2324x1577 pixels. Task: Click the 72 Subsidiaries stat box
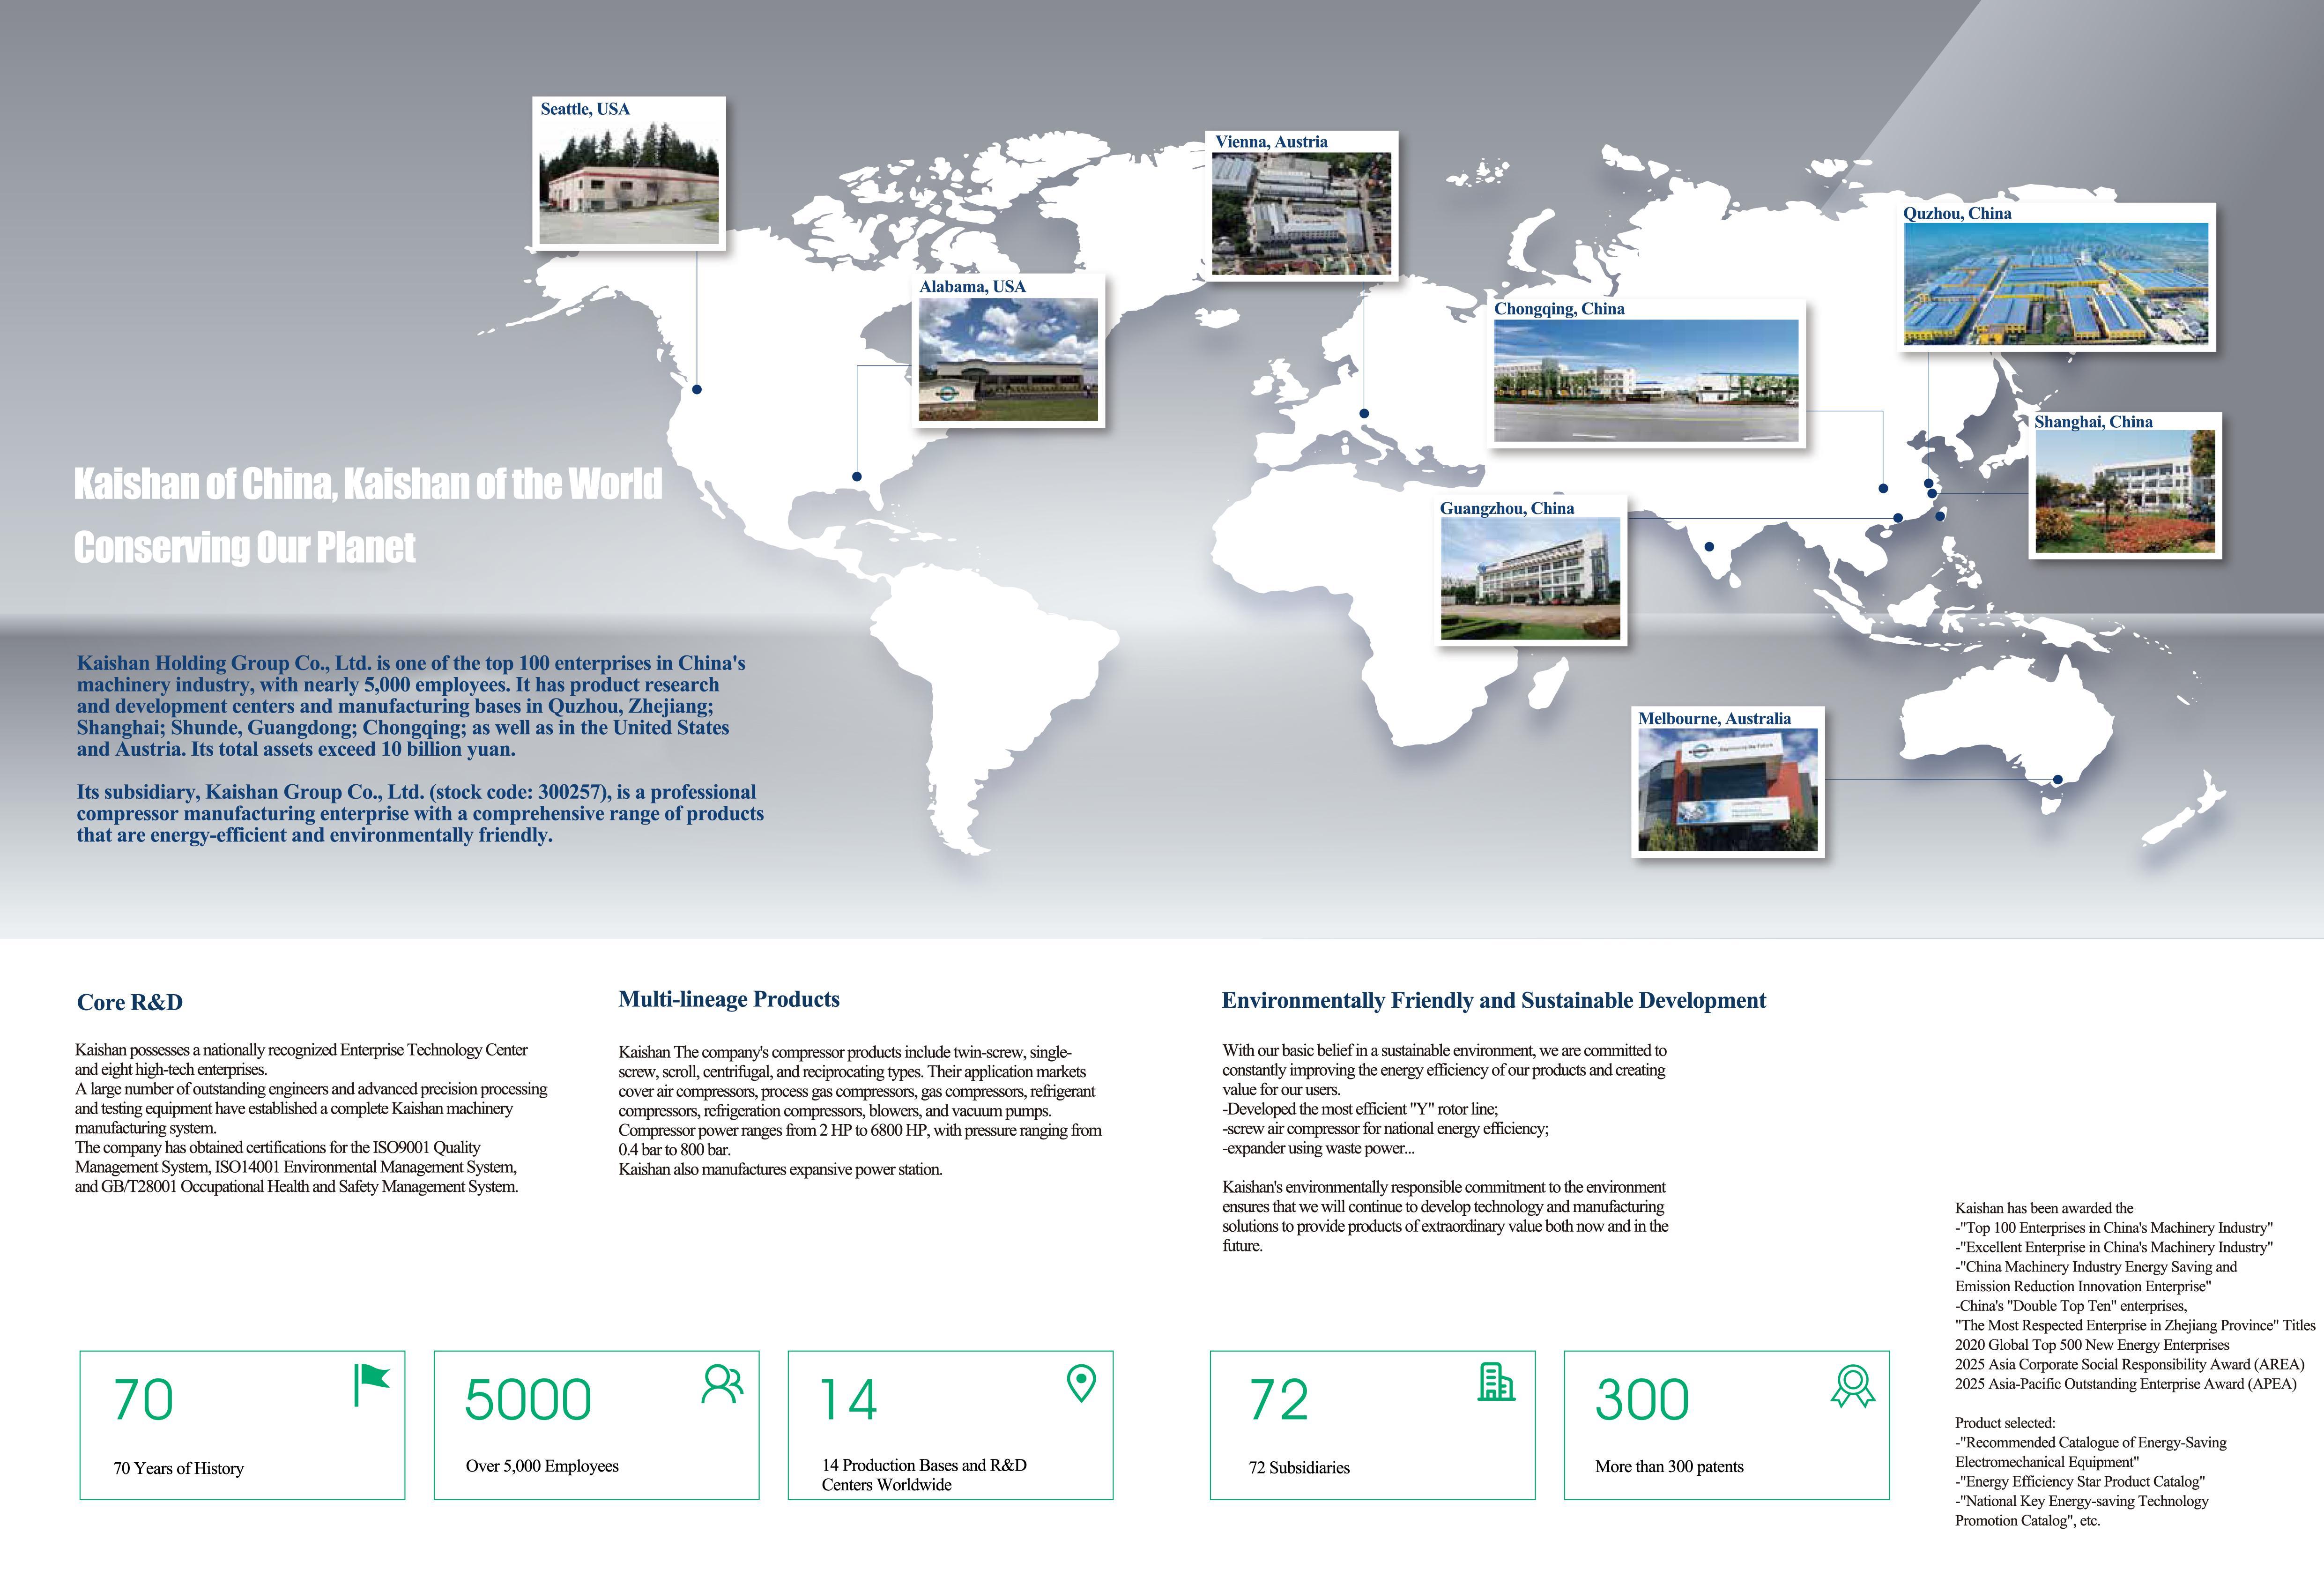coord(1372,1425)
